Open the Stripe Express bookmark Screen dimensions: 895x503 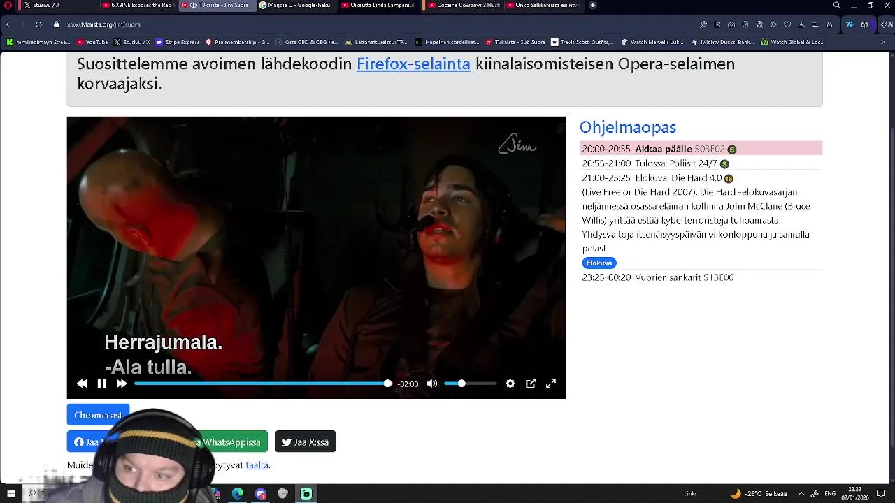pyautogui.click(x=178, y=42)
